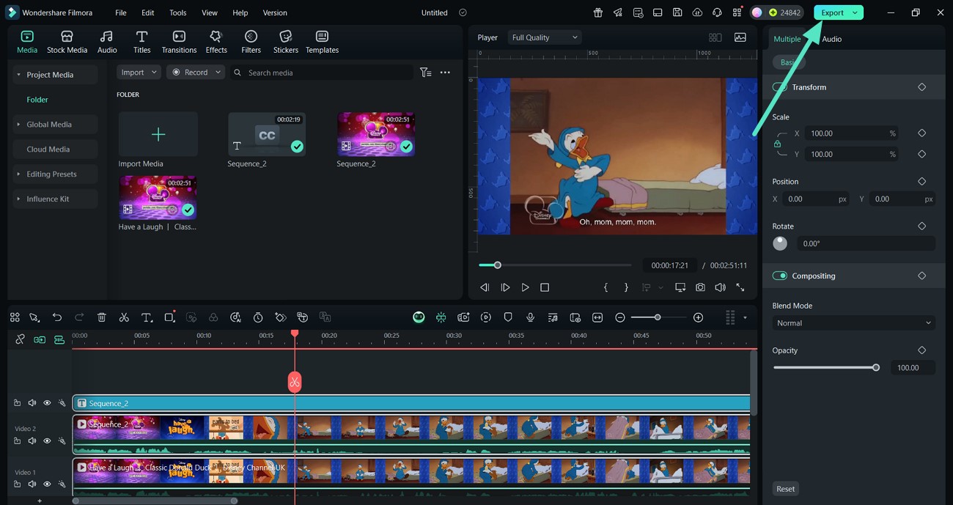Image resolution: width=953 pixels, height=505 pixels.
Task: Click the Opacity slider
Action: click(x=825, y=368)
